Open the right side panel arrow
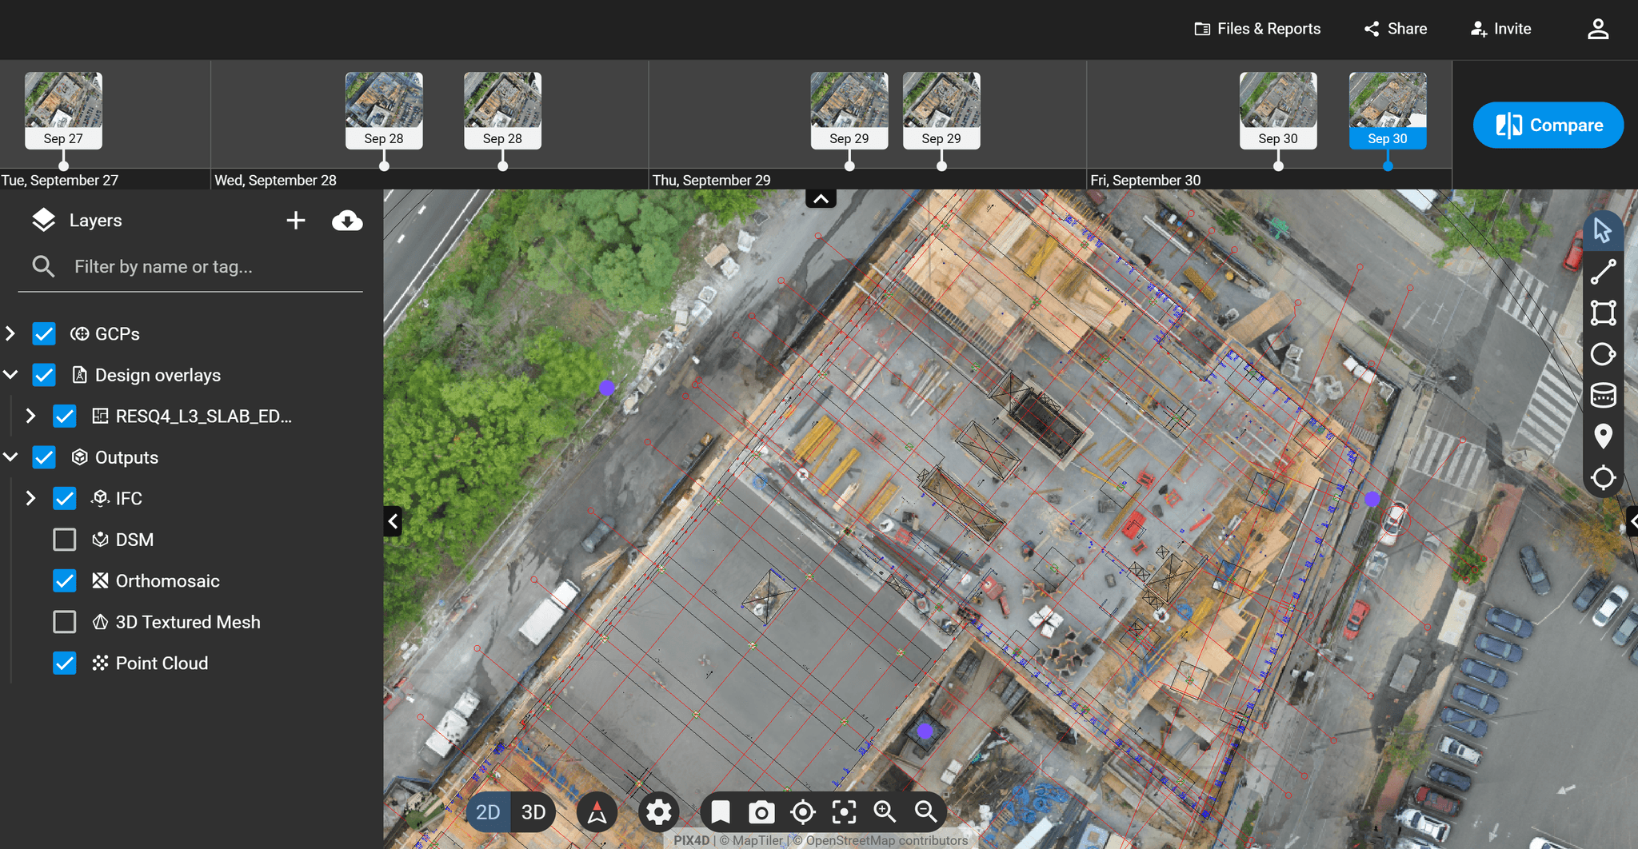The image size is (1638, 849). pos(1632,521)
